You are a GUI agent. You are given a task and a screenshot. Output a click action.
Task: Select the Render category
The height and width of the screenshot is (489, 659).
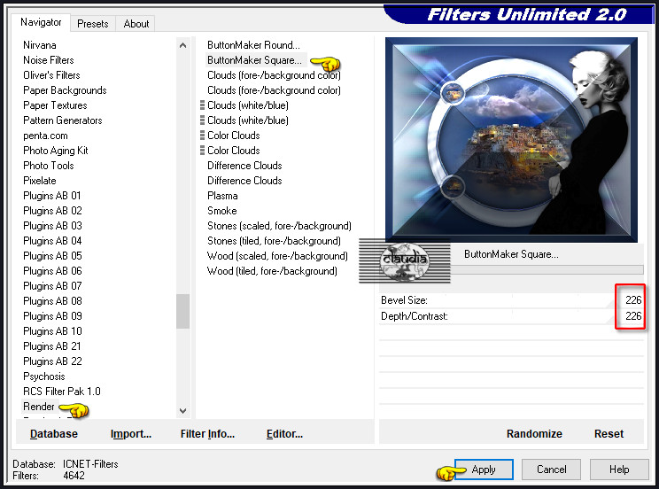39,407
